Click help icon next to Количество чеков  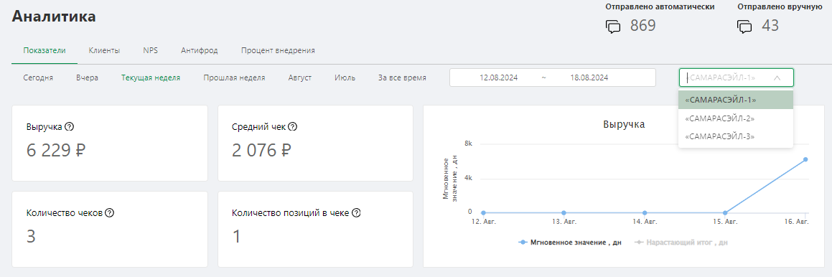point(109,213)
